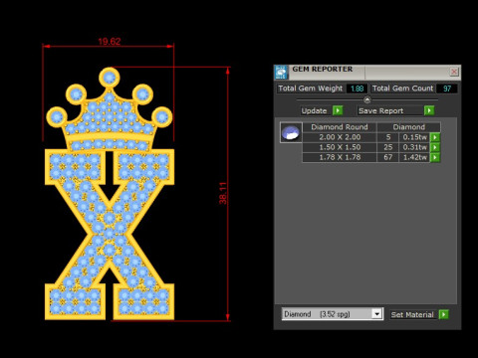Click the green arrow next to Update
Viewport: 478px width, 358px height.
338,110
